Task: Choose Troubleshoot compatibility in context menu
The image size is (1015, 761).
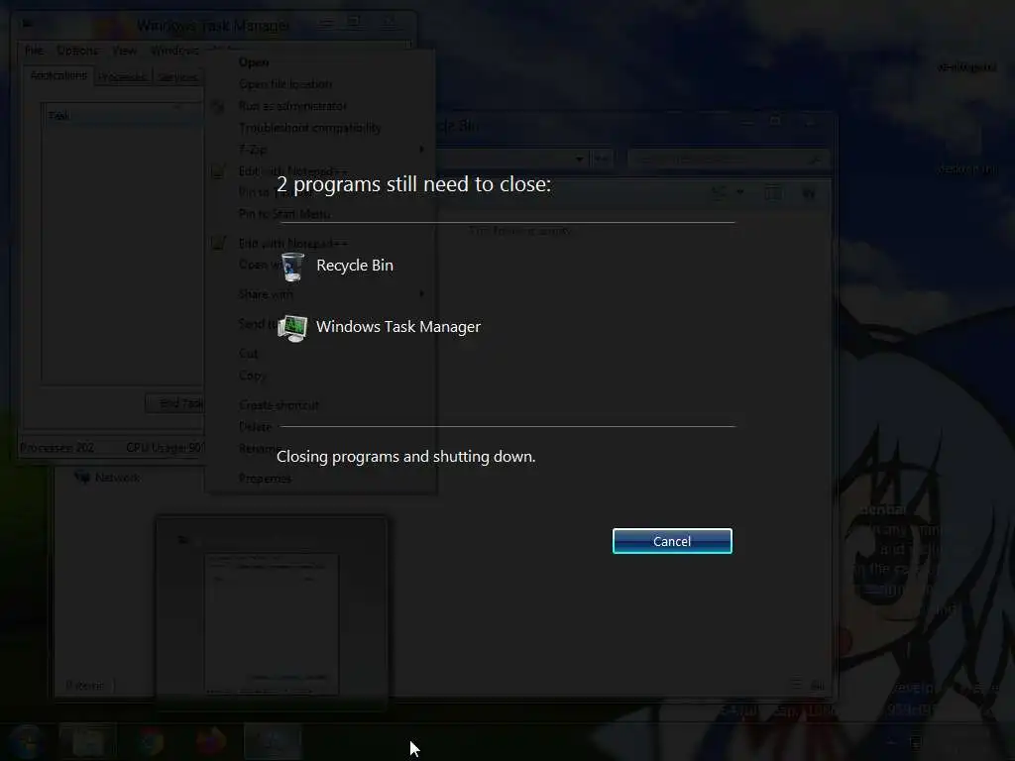Action: click(x=310, y=128)
